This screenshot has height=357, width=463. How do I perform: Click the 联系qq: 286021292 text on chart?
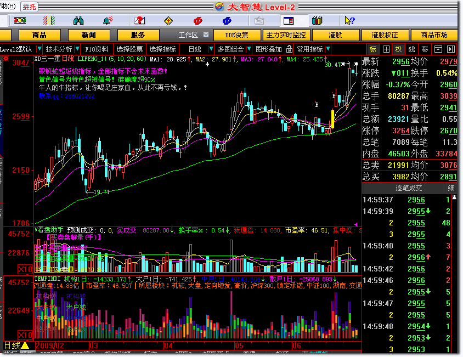[67, 96]
